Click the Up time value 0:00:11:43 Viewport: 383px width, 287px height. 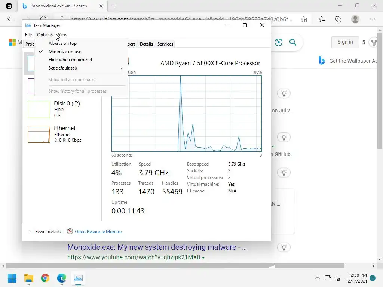click(128, 211)
